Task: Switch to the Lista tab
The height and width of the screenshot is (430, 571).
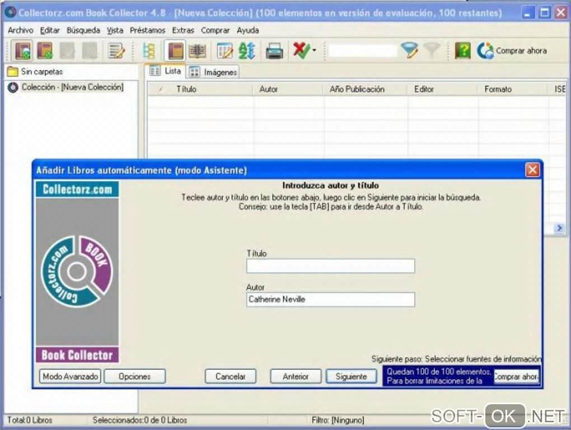Action: (166, 71)
